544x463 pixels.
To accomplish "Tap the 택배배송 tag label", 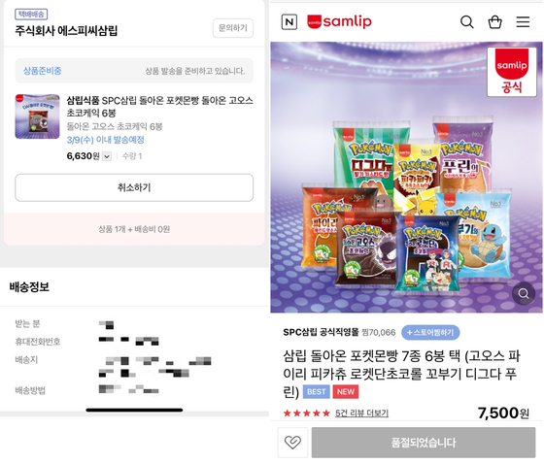I will point(31,15).
